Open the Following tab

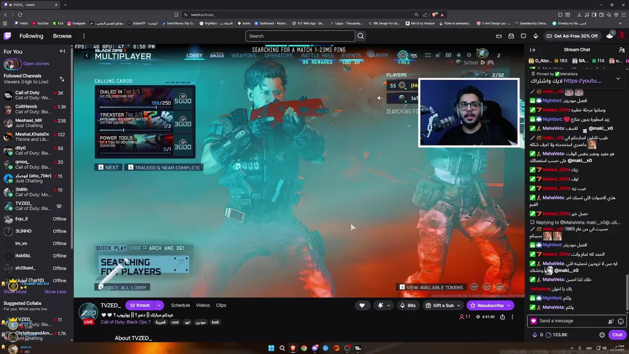[31, 36]
